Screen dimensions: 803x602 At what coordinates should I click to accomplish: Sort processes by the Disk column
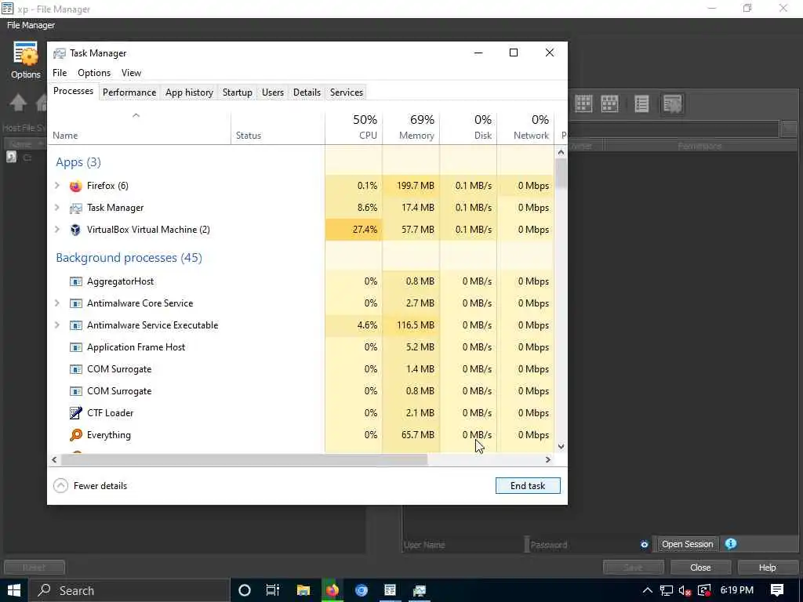(469, 128)
